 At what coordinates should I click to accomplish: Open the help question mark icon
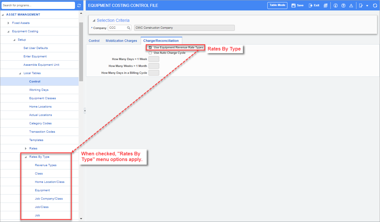point(343,5)
